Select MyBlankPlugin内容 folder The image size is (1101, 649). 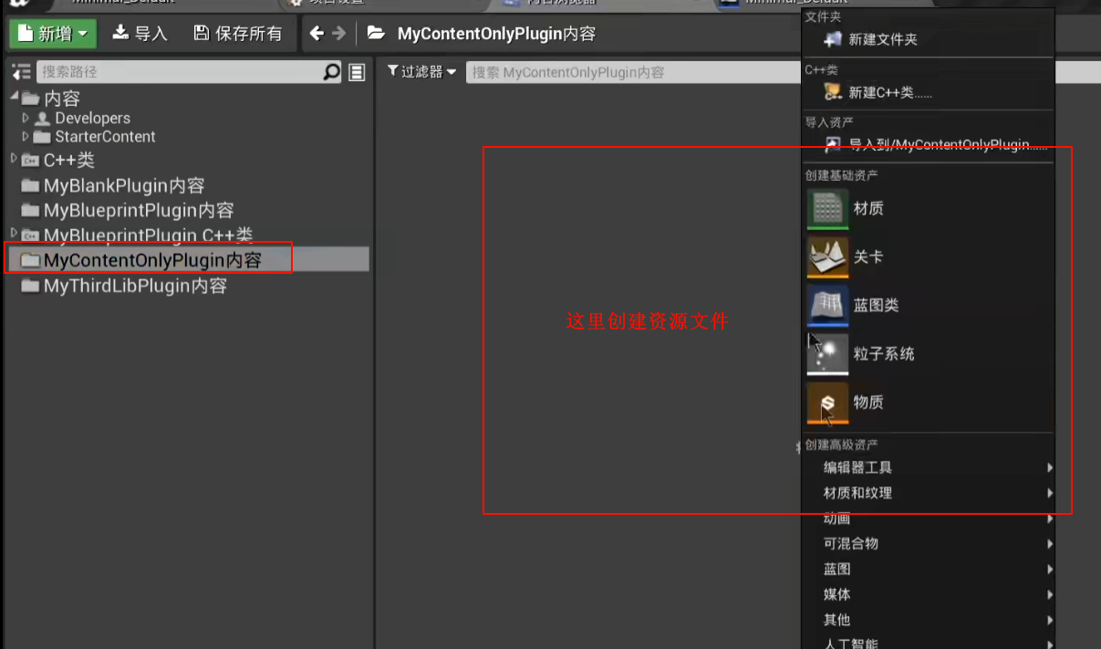tap(124, 185)
